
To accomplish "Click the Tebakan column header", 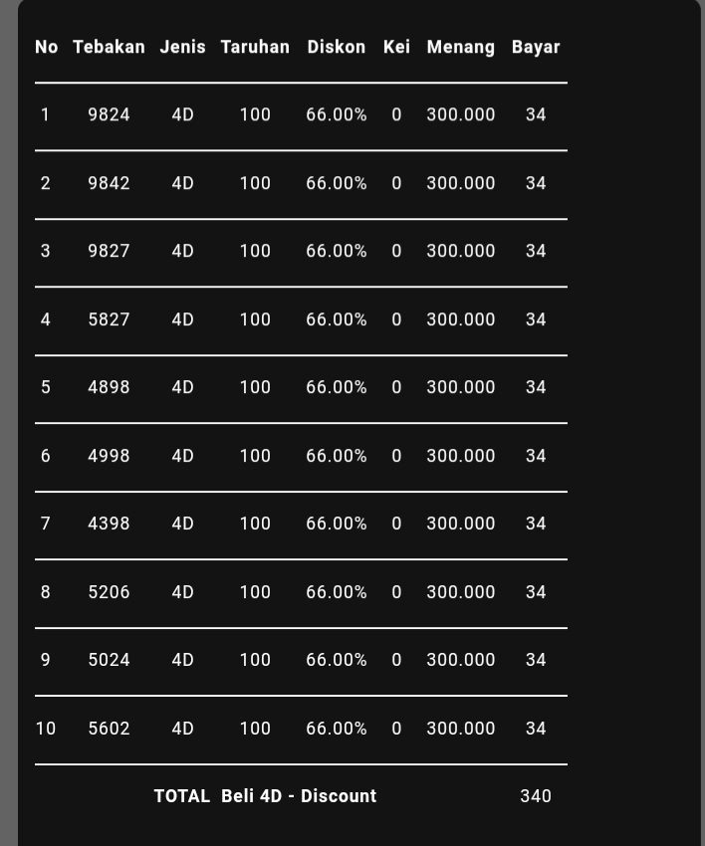I will (x=109, y=47).
